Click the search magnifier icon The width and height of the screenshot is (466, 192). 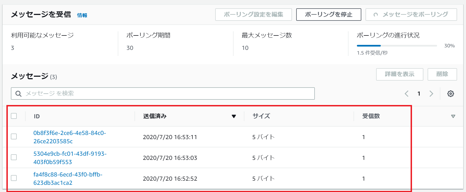coord(18,94)
